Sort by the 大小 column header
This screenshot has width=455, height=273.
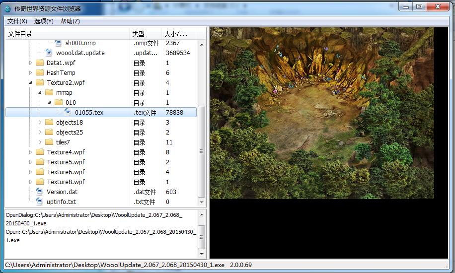pyautogui.click(x=179, y=34)
